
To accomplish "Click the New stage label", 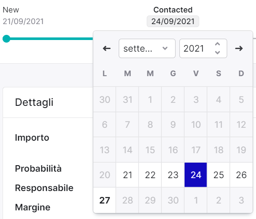I will [x=11, y=10].
